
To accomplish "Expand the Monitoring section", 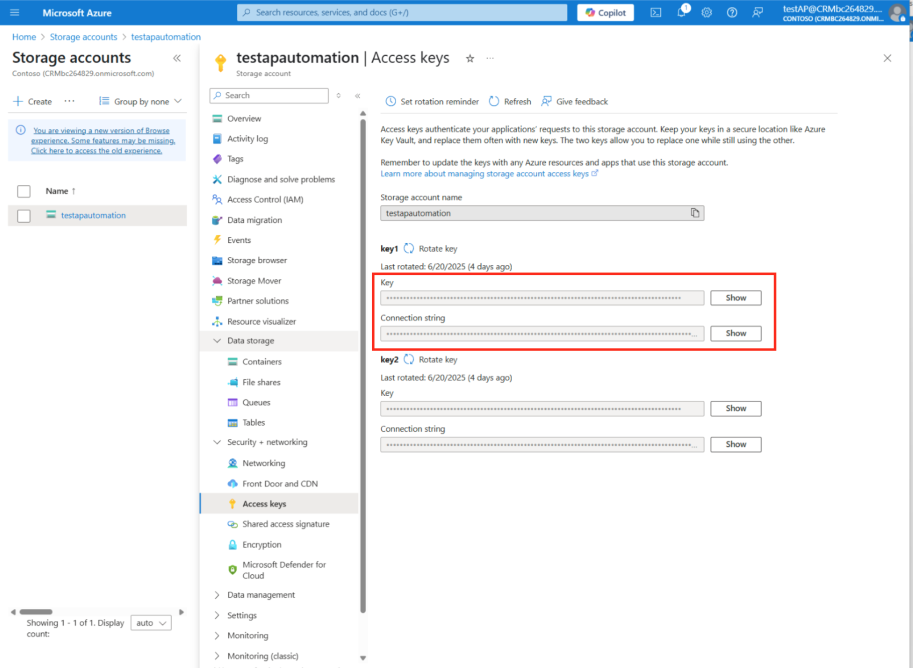I will [217, 635].
